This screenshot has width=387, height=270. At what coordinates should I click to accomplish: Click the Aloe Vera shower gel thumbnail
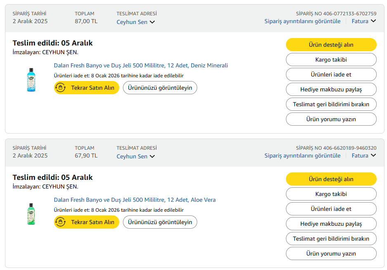(x=31, y=214)
